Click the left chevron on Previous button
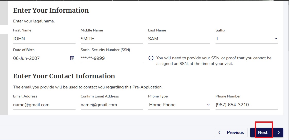 (219, 133)
